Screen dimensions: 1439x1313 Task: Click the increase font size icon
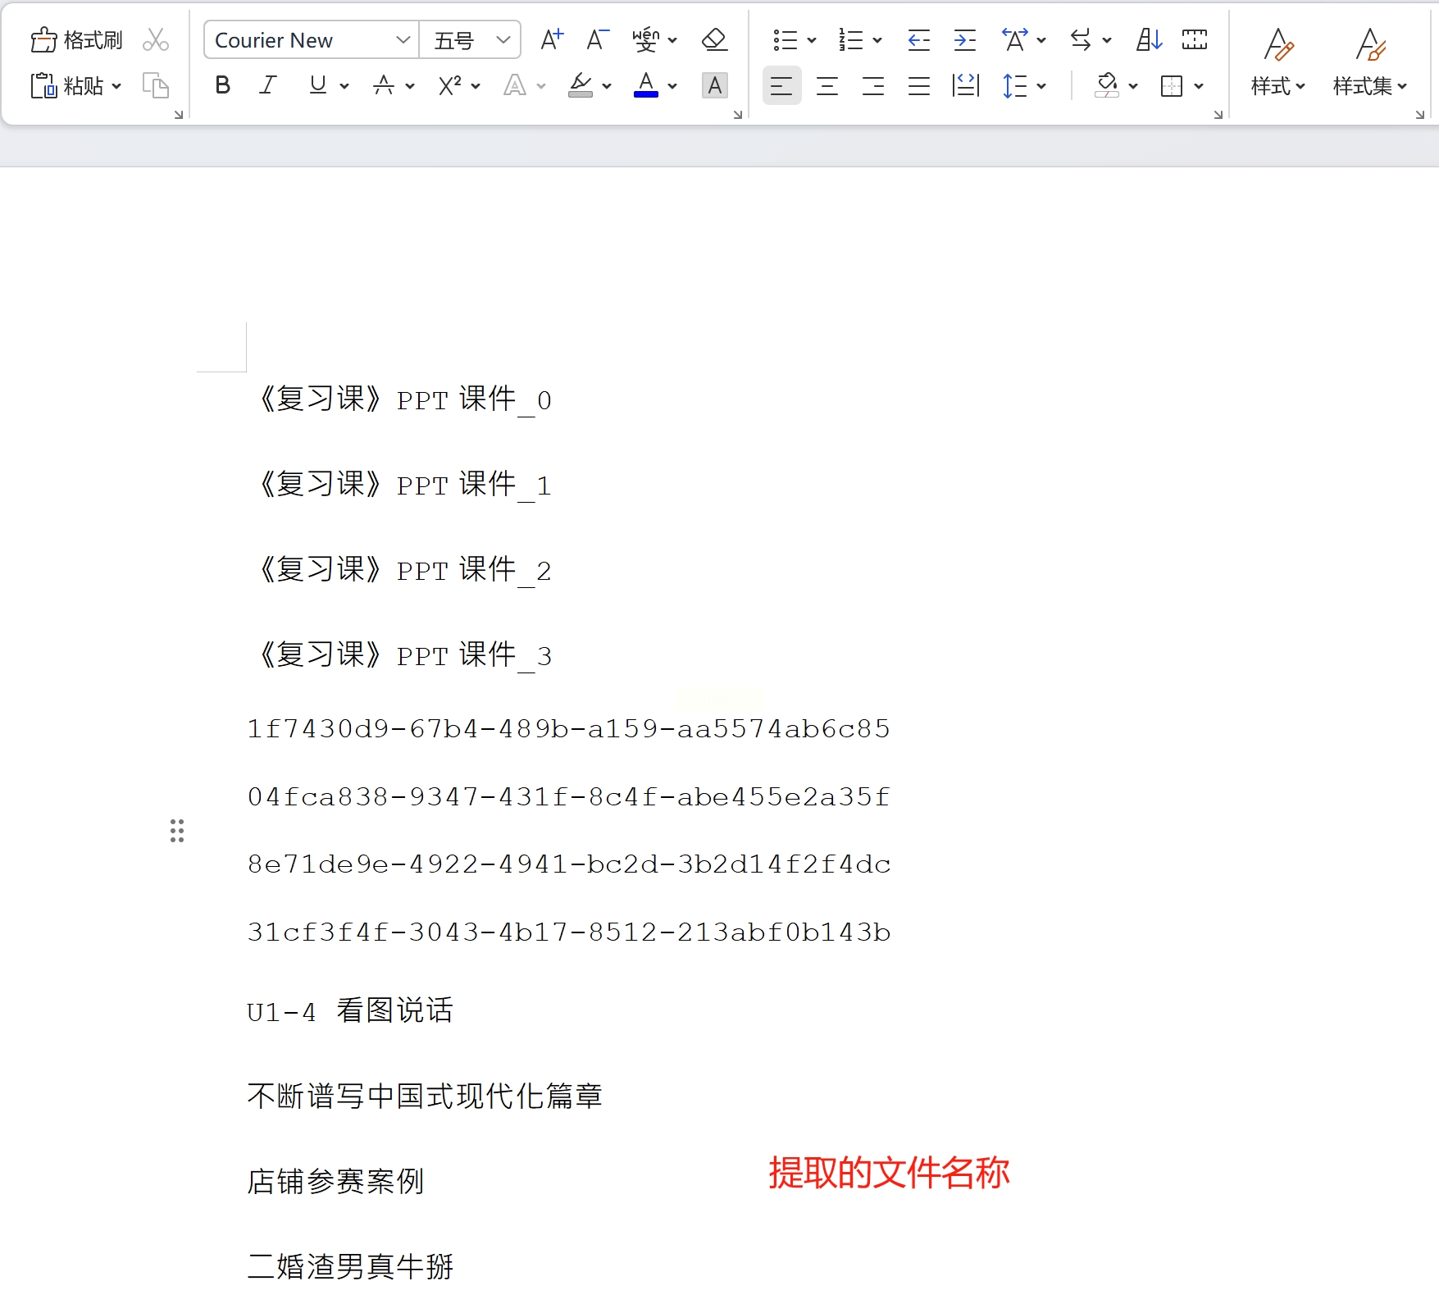point(552,39)
